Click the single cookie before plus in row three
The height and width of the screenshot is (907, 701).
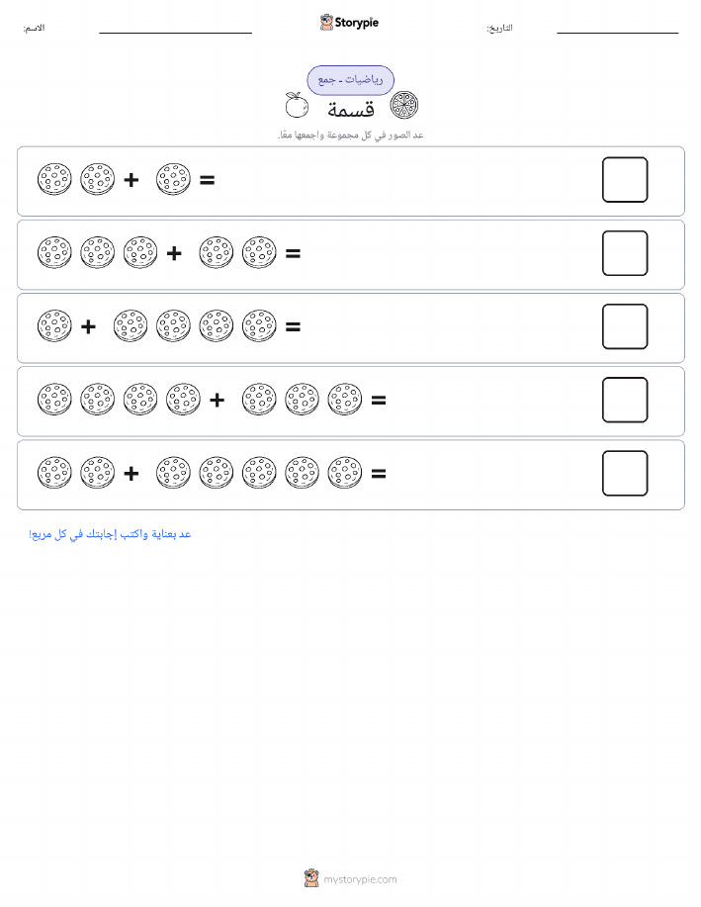point(54,325)
